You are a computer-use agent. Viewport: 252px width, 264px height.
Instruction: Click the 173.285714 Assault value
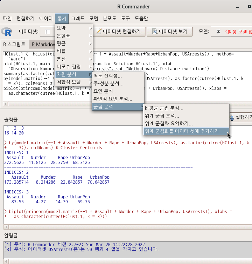[x=16, y=182]
